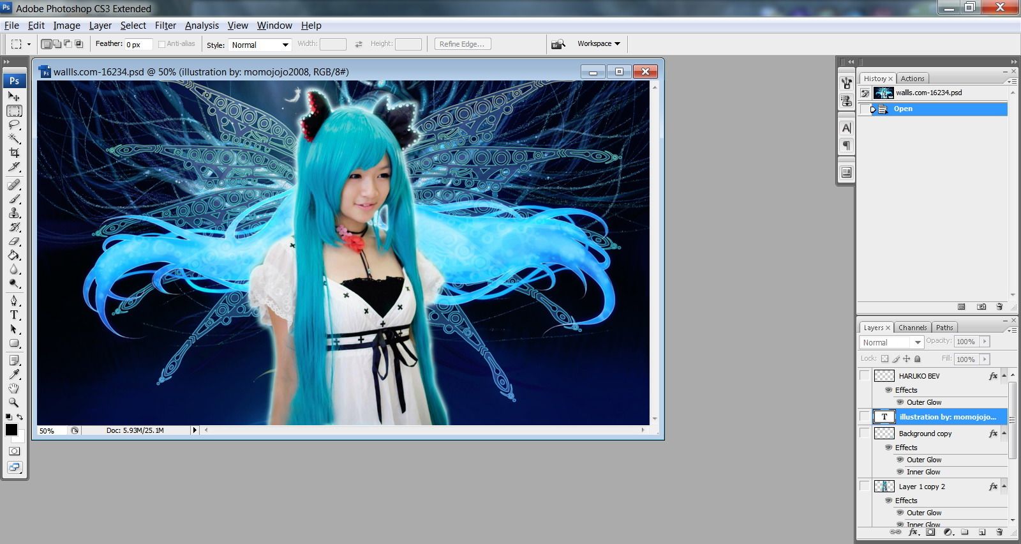The height and width of the screenshot is (544, 1021).
Task: Open the Style dropdown in options bar
Action: pos(260,45)
